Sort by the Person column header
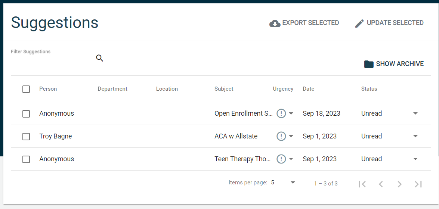 pyautogui.click(x=48, y=89)
